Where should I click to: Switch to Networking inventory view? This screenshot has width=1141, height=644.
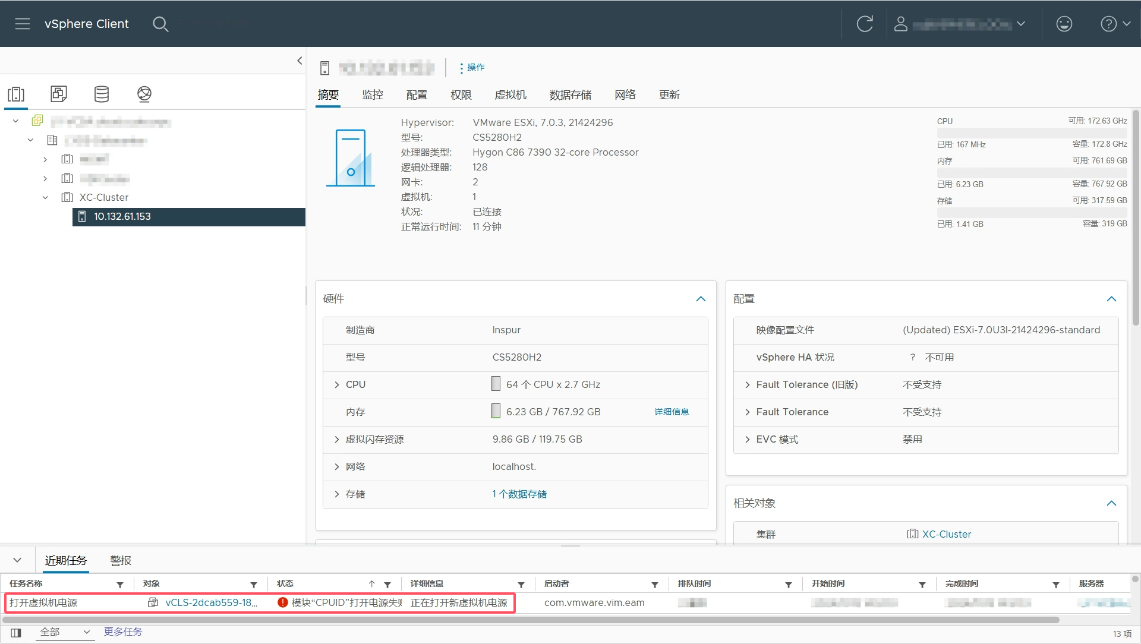[144, 94]
